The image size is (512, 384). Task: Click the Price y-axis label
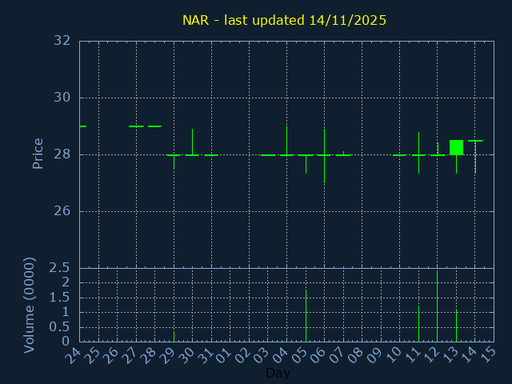point(38,154)
